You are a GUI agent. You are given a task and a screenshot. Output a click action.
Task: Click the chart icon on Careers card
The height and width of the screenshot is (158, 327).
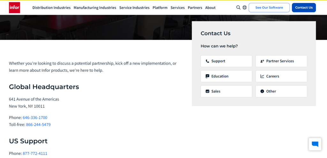(x=262, y=76)
